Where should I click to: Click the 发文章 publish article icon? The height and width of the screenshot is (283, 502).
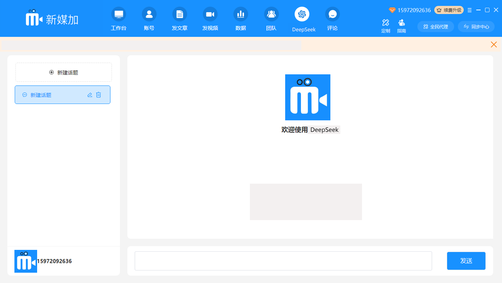[179, 15]
